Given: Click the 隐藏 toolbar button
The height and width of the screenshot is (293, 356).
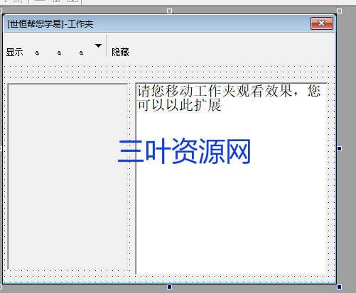Looking at the screenshot, I should click(x=120, y=52).
